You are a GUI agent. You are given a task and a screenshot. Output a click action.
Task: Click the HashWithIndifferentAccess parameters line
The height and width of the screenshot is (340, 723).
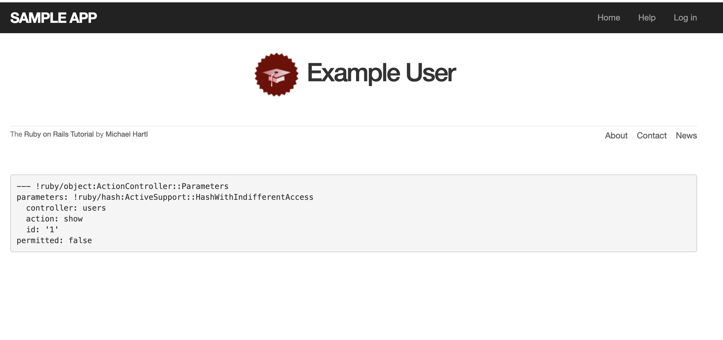tap(165, 197)
